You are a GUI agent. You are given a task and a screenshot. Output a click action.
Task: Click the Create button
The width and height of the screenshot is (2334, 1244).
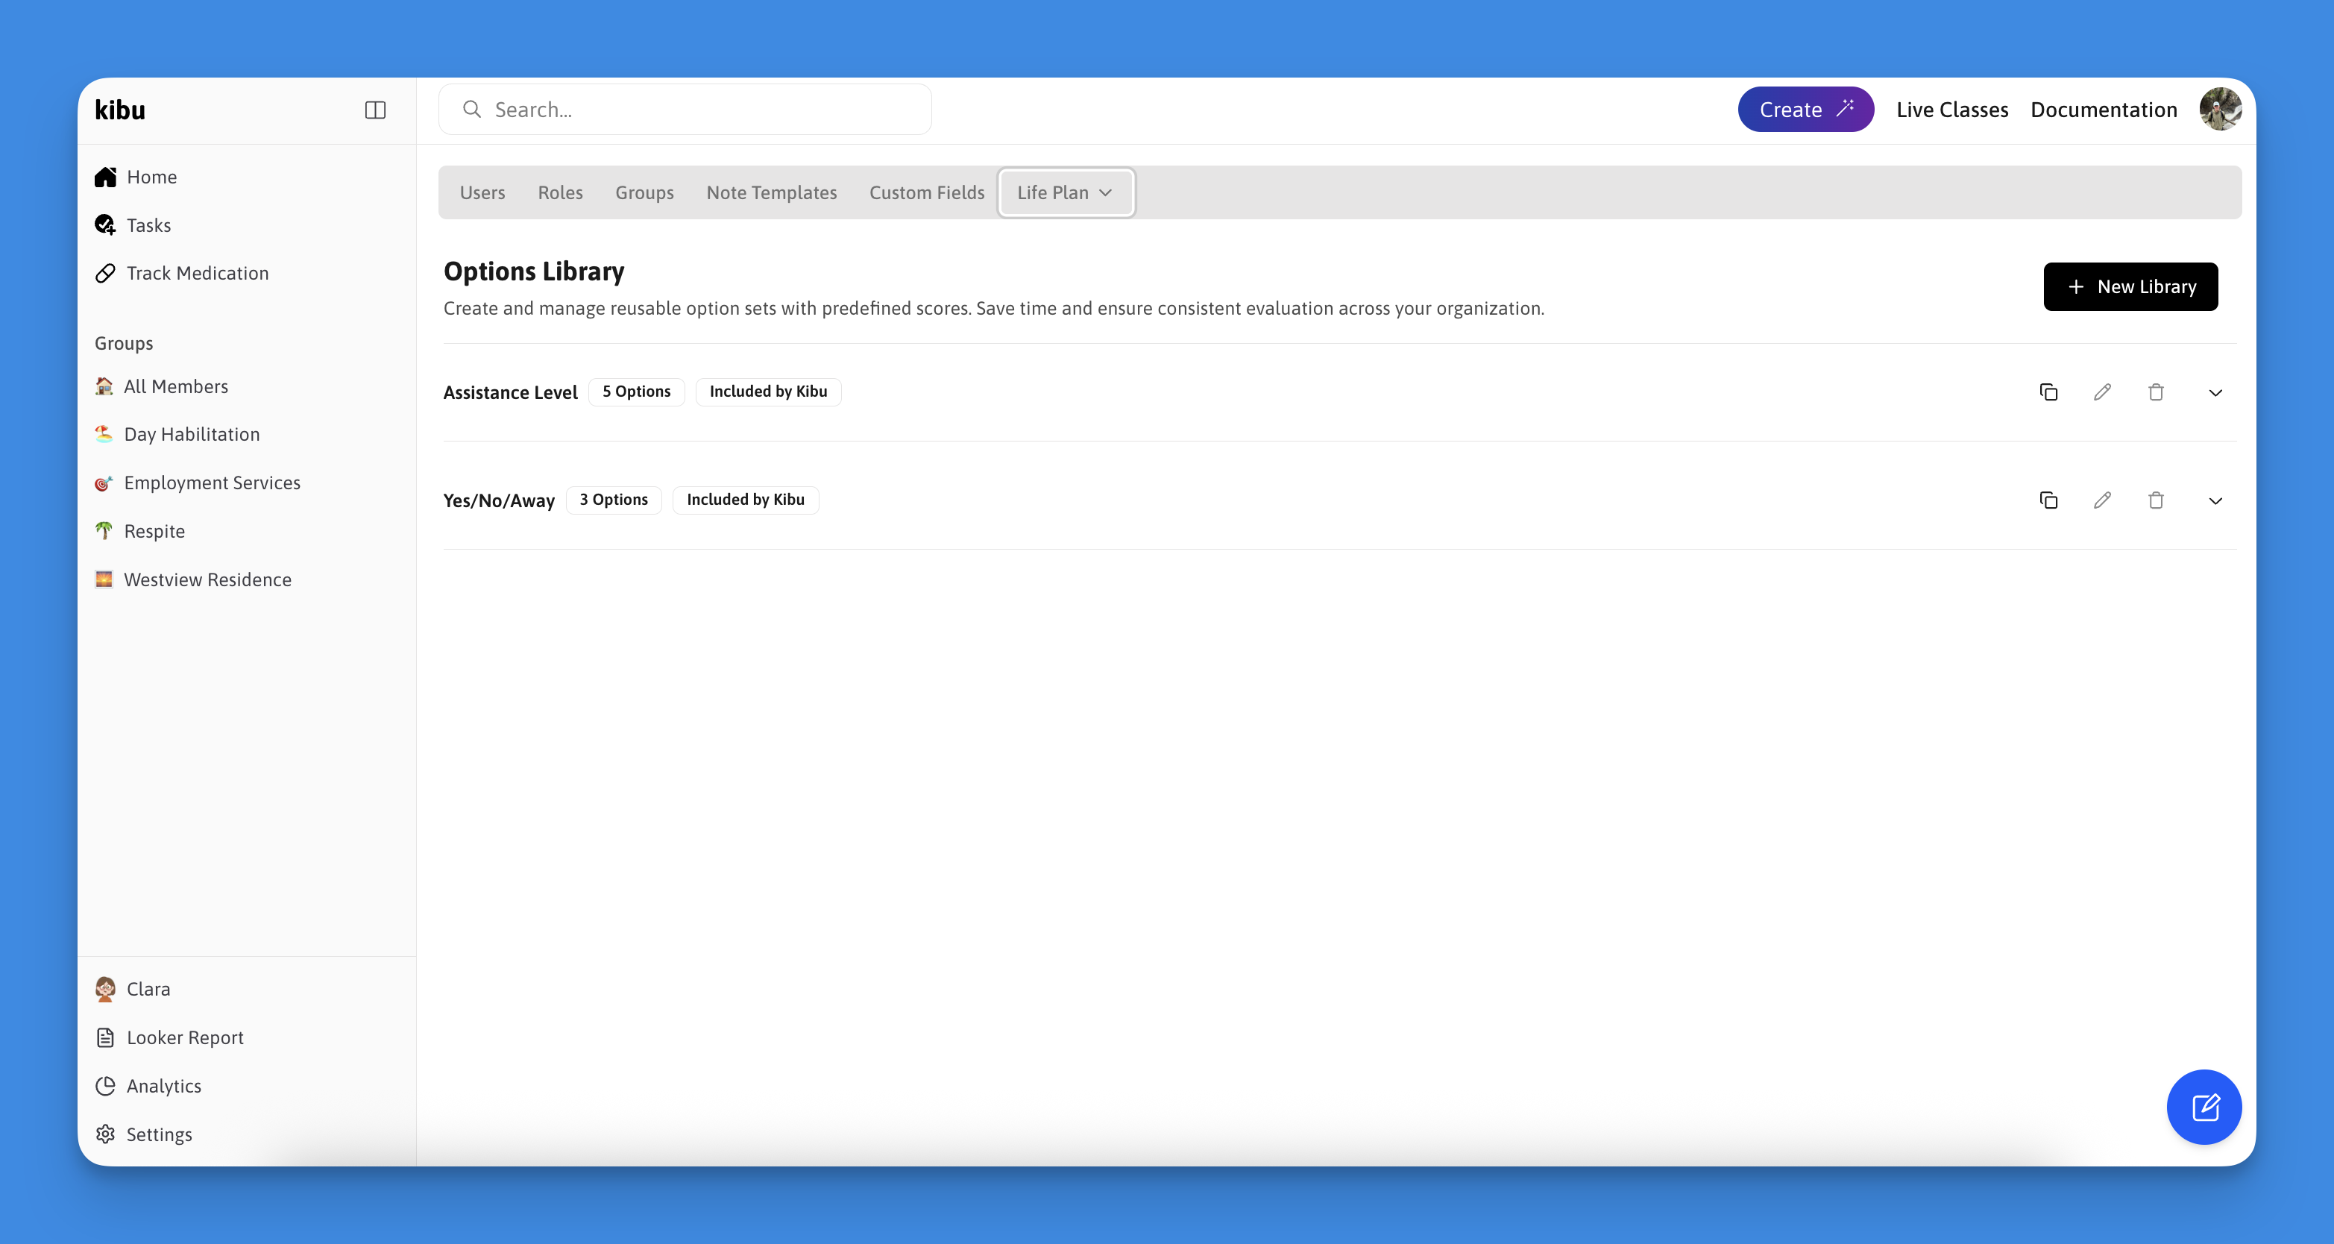click(x=1805, y=110)
